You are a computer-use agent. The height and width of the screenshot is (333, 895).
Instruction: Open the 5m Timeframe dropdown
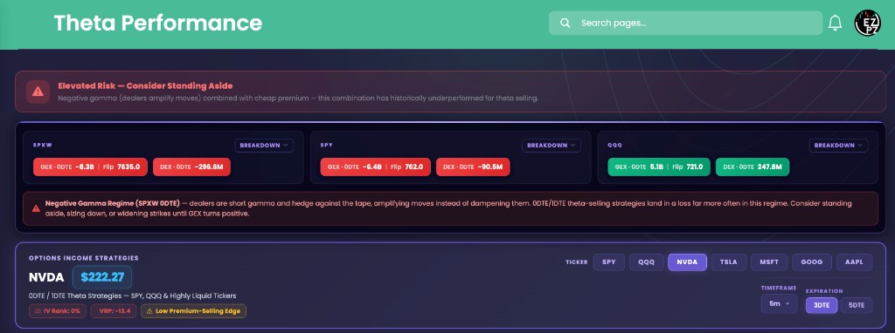(x=779, y=303)
